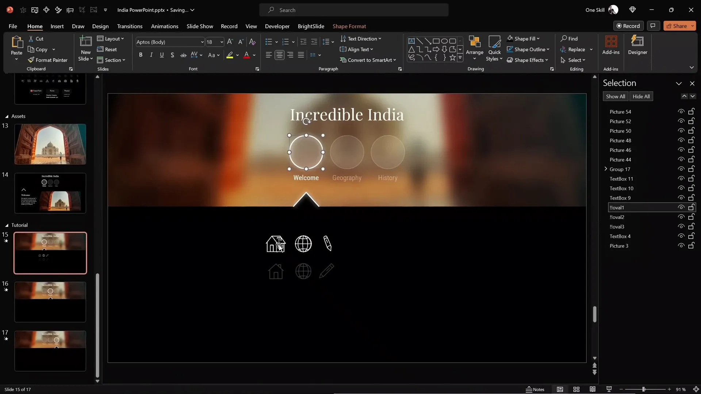
Task: Click the Bold formatting icon
Action: [x=141, y=55]
